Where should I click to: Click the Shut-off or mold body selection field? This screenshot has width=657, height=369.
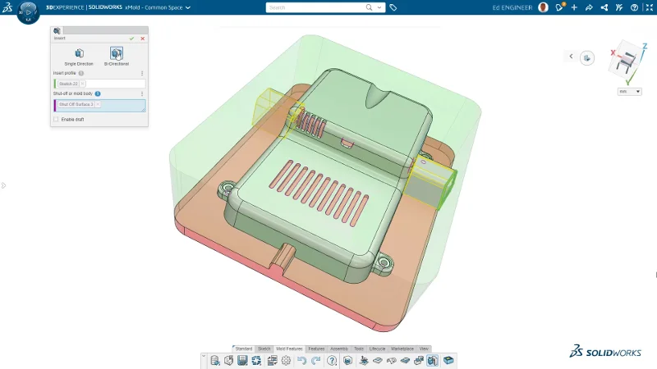115,105
